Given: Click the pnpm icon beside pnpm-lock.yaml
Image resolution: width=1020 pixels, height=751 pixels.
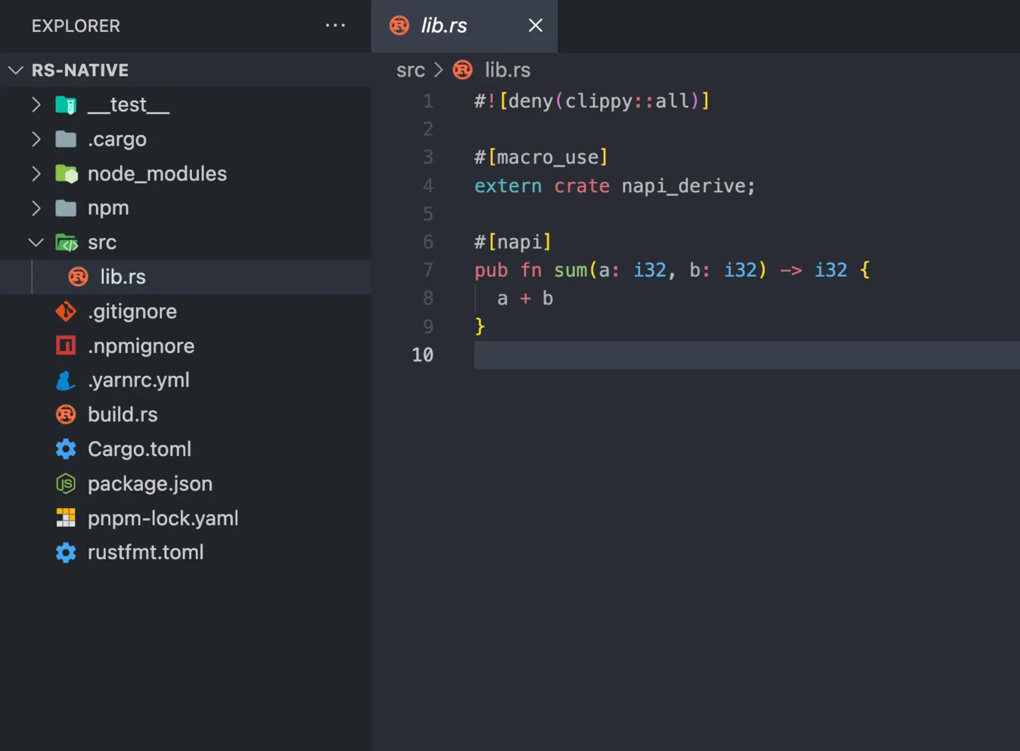Looking at the screenshot, I should coord(66,518).
